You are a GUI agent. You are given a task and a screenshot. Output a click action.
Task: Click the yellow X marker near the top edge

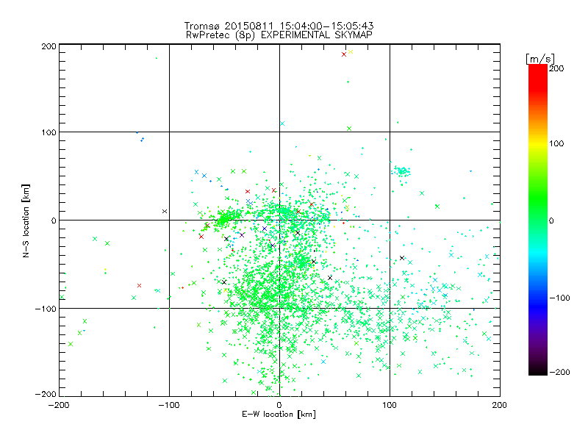point(351,51)
